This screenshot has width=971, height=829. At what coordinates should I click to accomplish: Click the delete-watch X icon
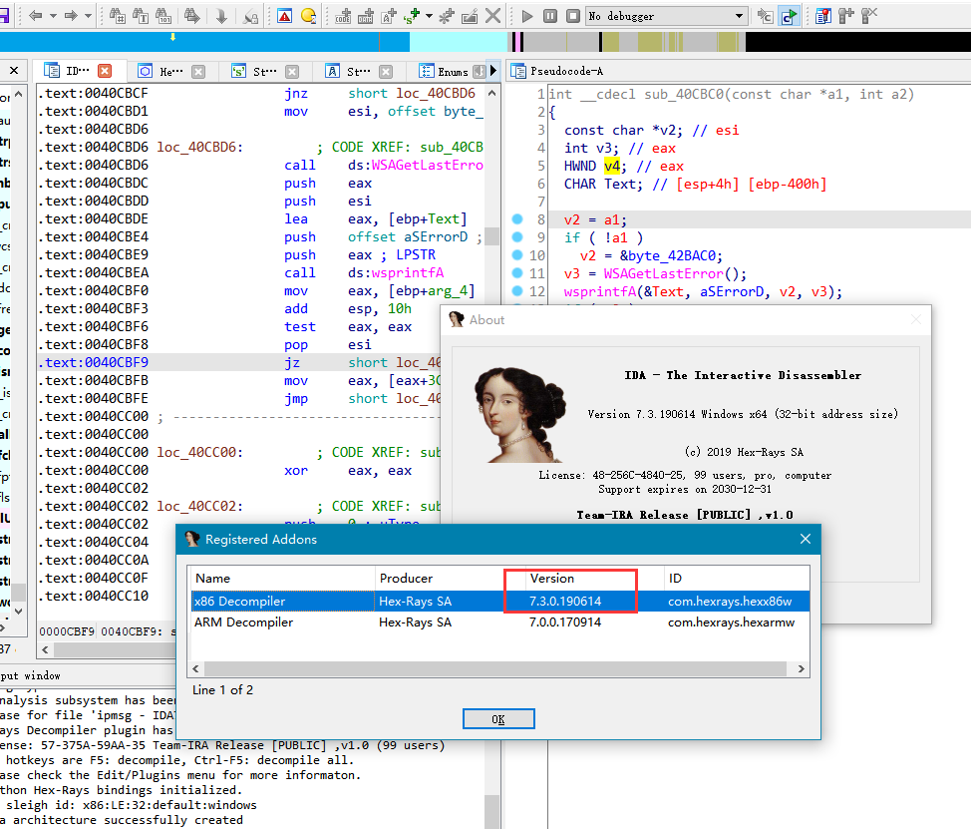[x=869, y=16]
